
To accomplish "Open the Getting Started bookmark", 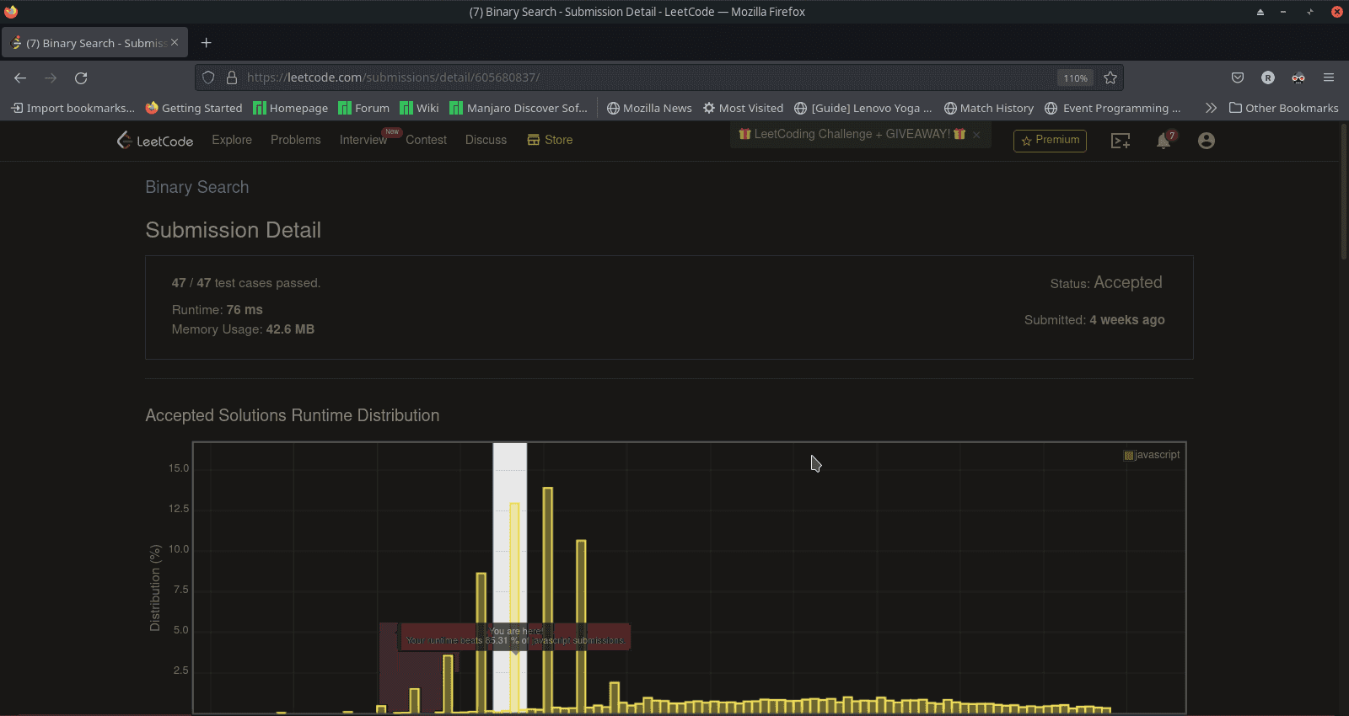I will [194, 108].
